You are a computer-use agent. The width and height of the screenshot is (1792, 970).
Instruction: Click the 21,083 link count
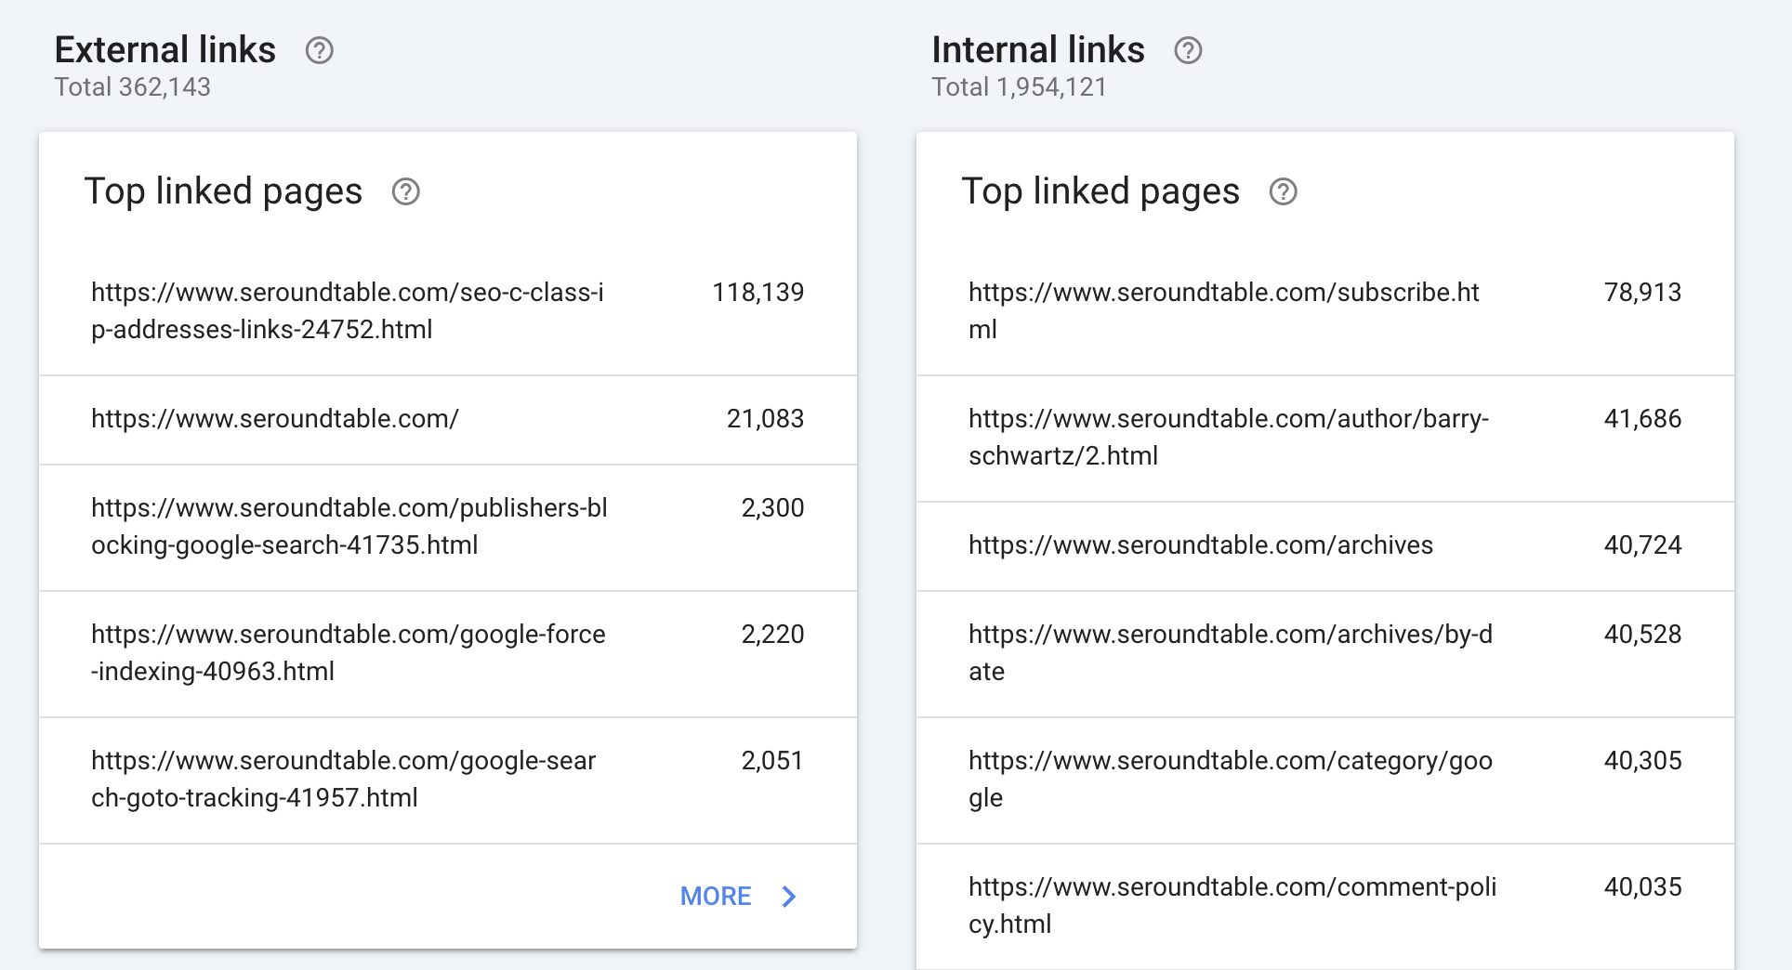click(x=766, y=419)
